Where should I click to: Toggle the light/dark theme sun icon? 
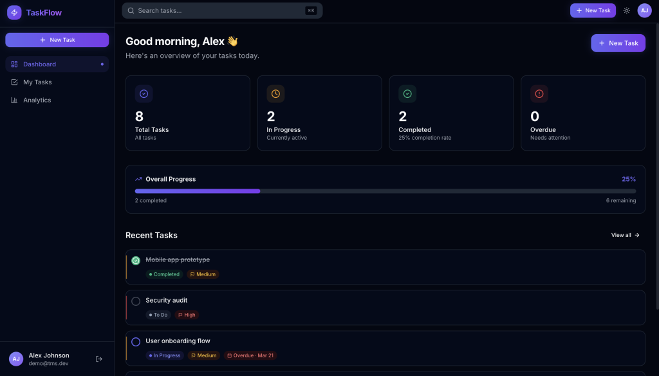[626, 10]
